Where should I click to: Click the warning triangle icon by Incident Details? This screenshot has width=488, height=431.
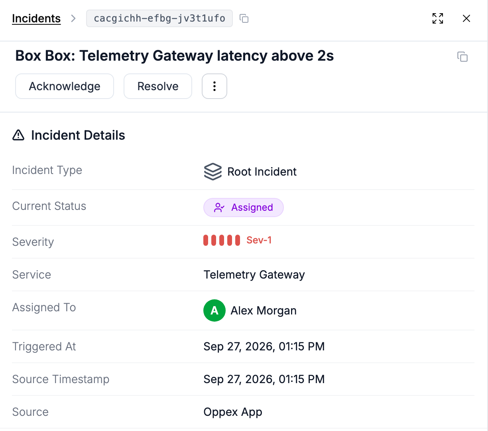click(x=18, y=135)
